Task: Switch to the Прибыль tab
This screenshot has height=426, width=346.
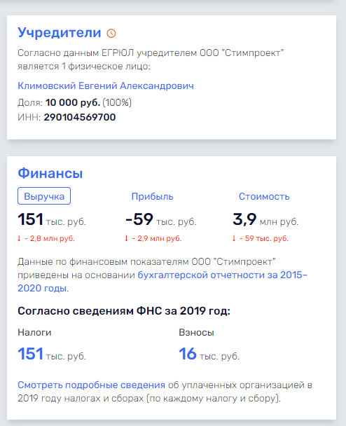Action: [152, 196]
